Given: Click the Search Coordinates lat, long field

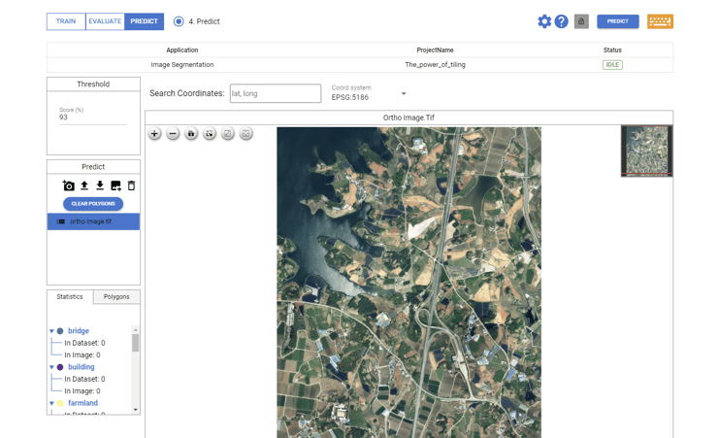Looking at the screenshot, I should (x=276, y=93).
